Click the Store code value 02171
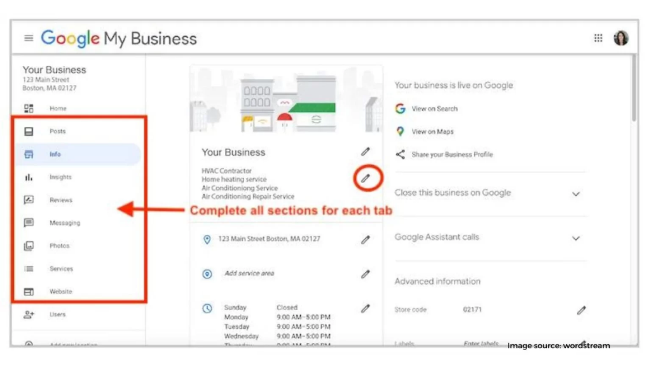 [x=472, y=309]
